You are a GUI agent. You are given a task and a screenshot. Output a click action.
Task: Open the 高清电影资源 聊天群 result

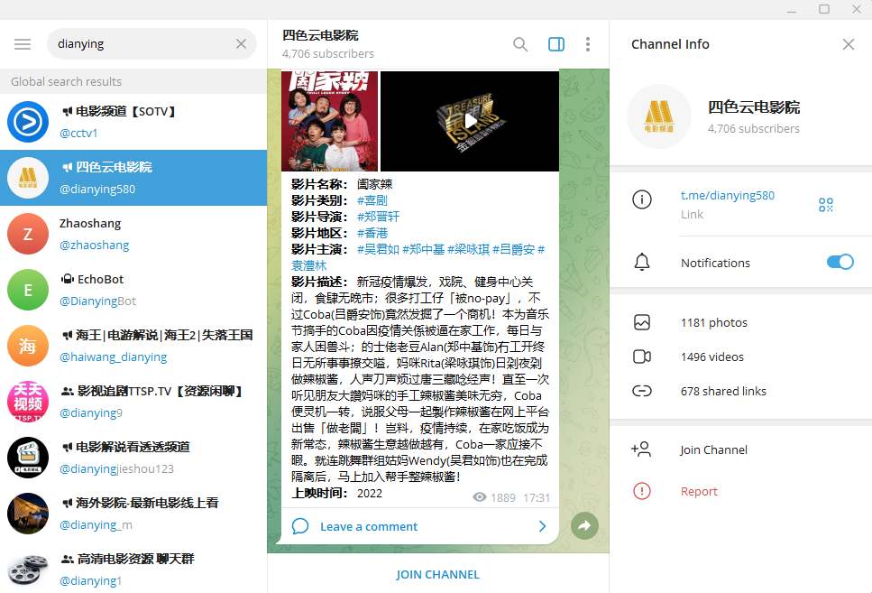tap(133, 568)
